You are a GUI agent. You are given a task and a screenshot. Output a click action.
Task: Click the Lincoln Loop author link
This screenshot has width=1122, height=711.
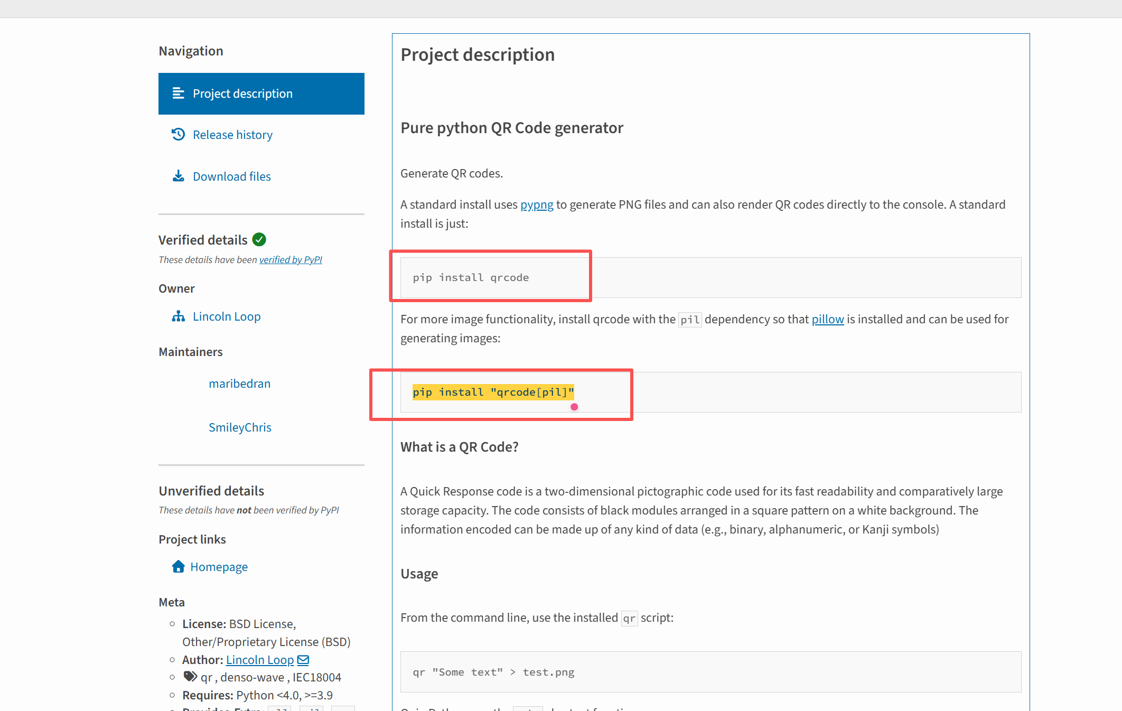pyautogui.click(x=260, y=660)
